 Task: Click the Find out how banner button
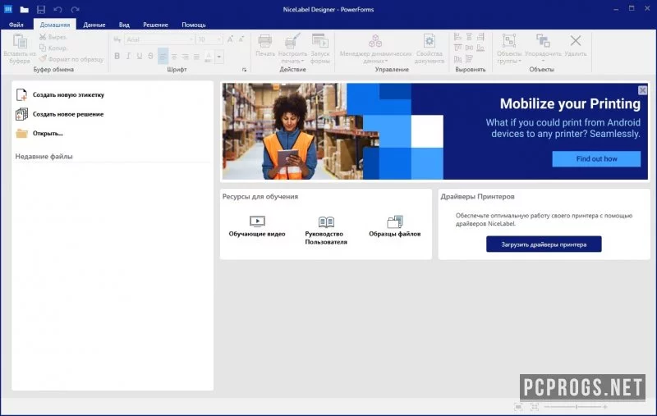click(596, 159)
